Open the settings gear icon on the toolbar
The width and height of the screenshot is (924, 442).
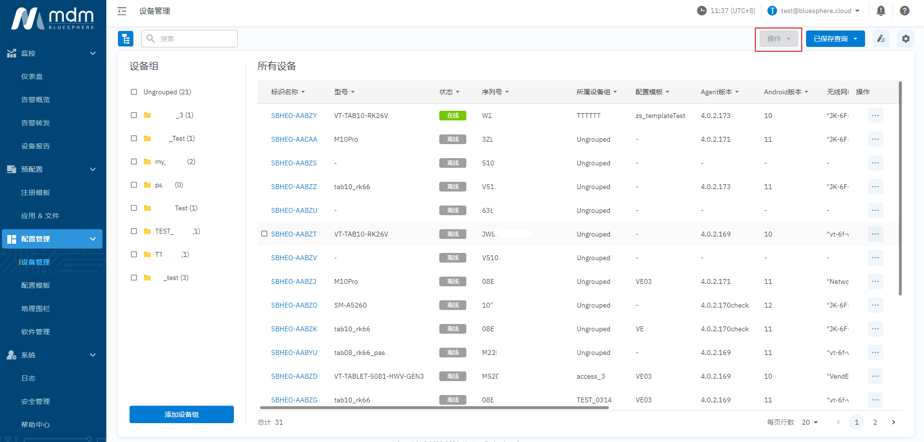pos(906,39)
